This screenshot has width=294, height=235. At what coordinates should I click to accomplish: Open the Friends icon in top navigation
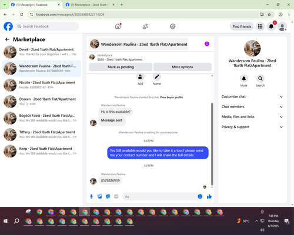coord(145,26)
